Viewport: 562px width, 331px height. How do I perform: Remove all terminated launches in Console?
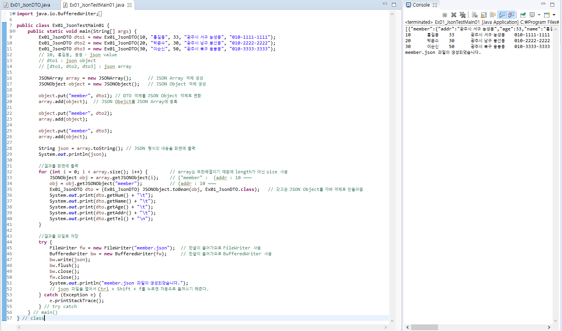463,15
